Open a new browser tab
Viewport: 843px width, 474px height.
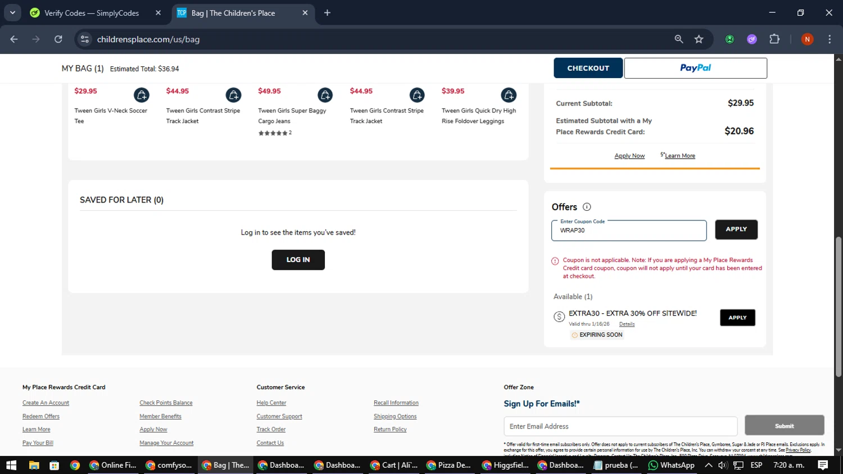point(327,12)
